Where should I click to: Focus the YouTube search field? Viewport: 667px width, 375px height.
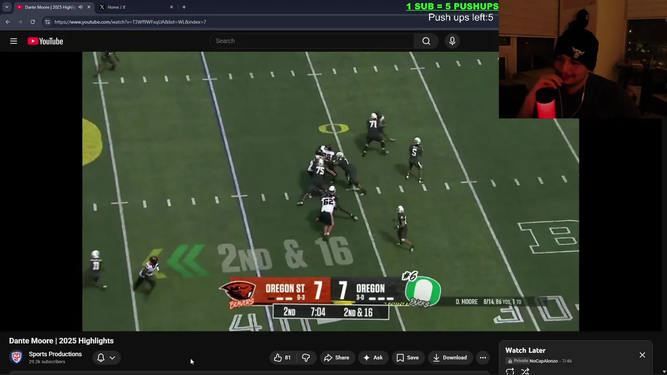(x=312, y=41)
